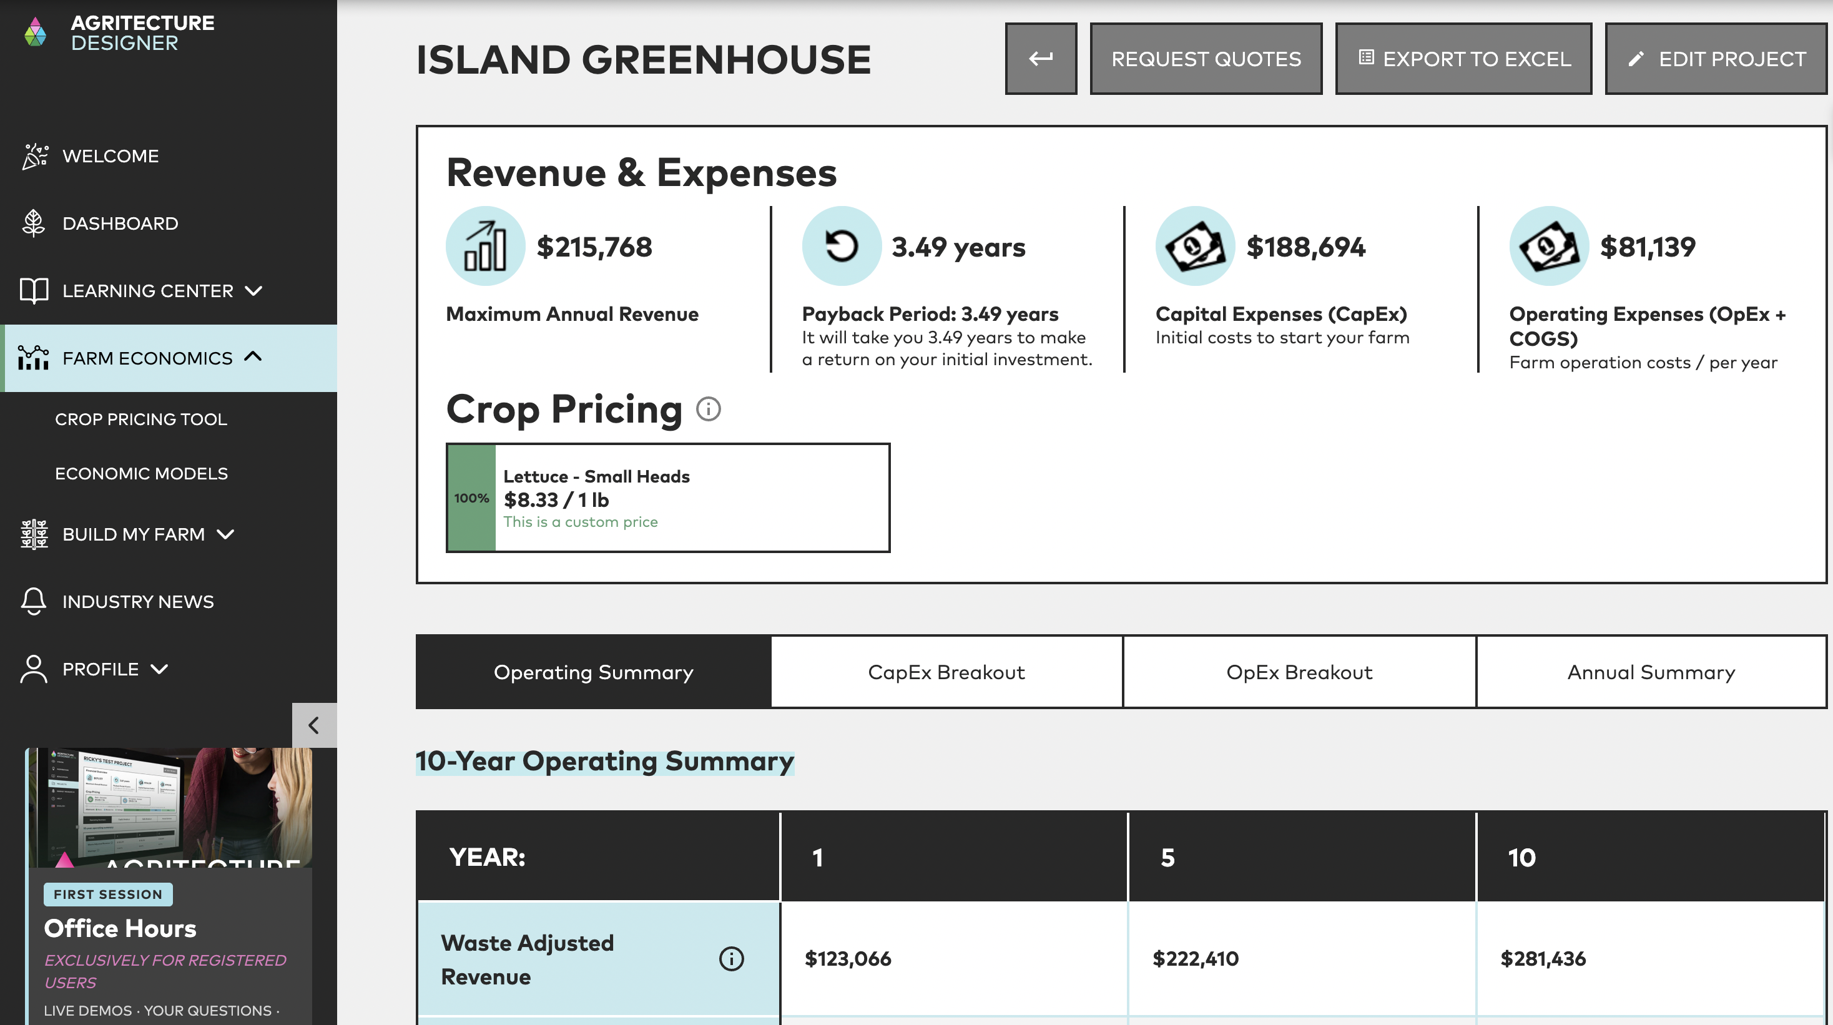Expand the Learning Center chevron
Screen dimensions: 1833x1025
(x=253, y=291)
